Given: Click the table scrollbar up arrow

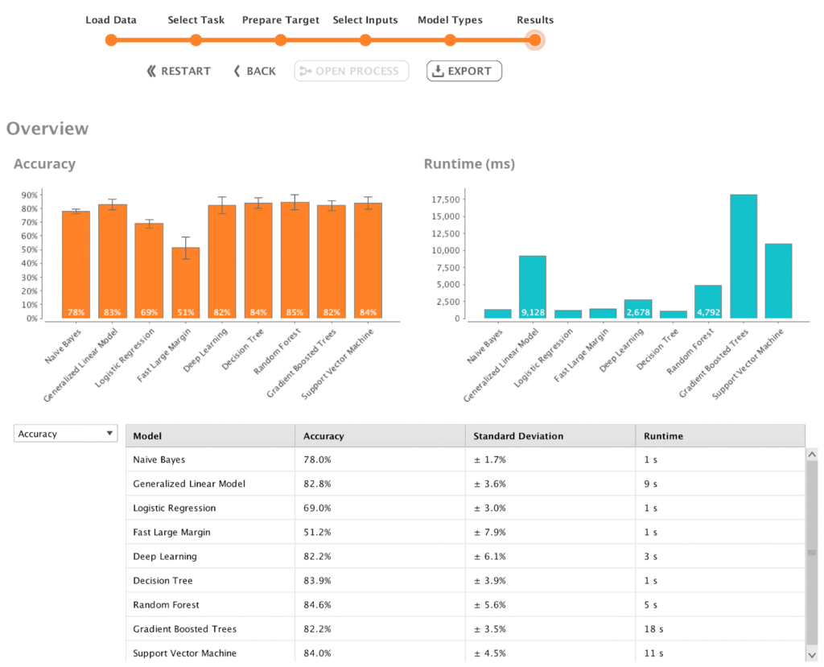Looking at the screenshot, I should point(813,454).
